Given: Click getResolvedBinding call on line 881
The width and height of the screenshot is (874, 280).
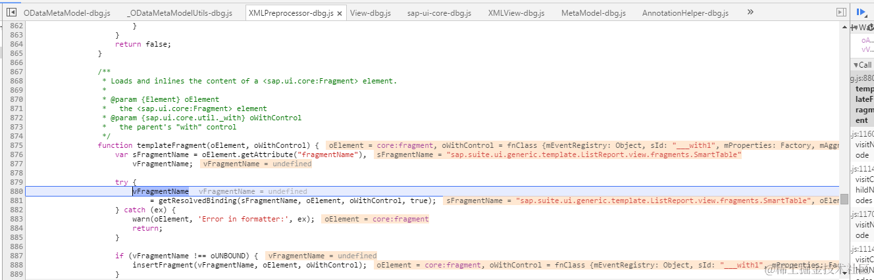Looking at the screenshot, I should [197, 200].
